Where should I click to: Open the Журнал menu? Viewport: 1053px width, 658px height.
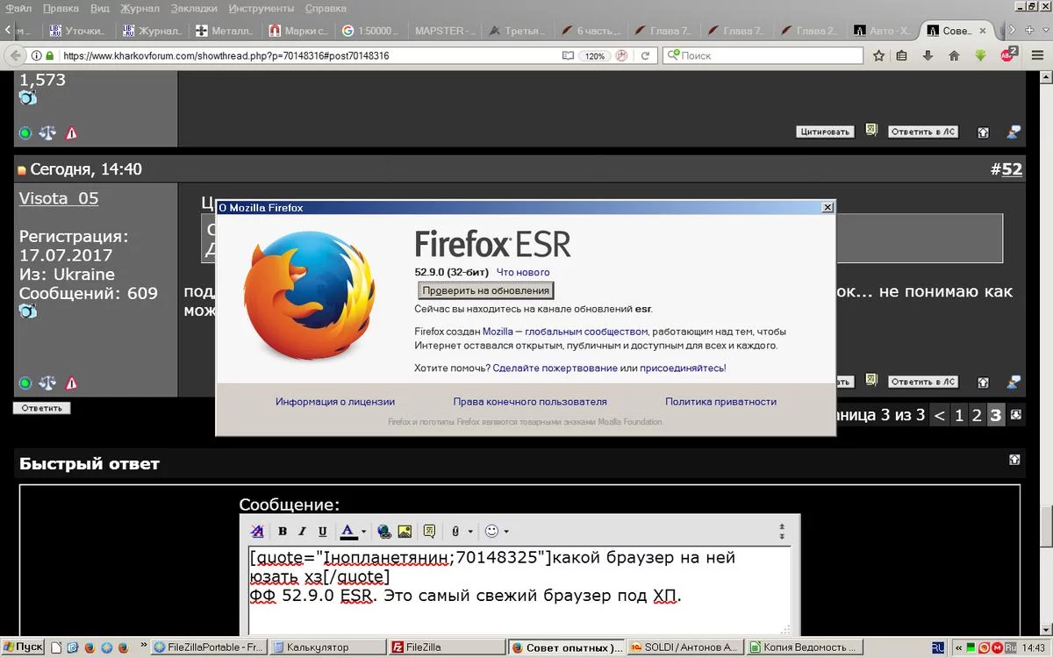click(x=140, y=8)
